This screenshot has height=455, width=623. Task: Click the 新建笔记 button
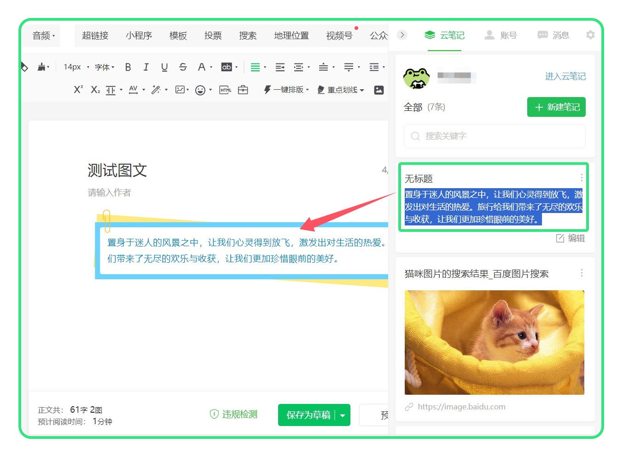coord(556,107)
